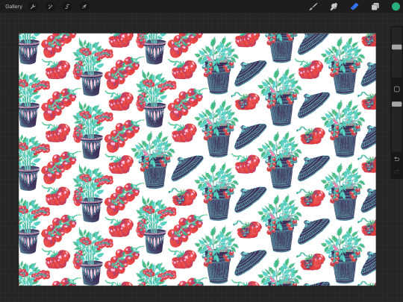Redo action with lower sidebar arrow
Screen dimensions: 403x302
[396, 172]
